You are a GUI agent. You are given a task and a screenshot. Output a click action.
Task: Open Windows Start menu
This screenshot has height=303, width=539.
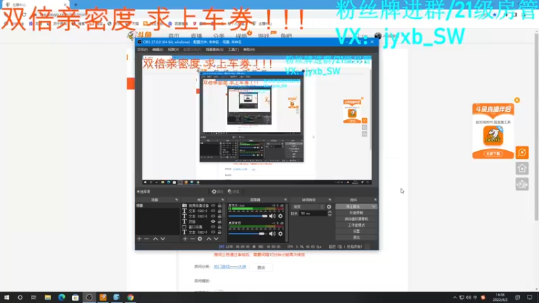click(x=6, y=298)
